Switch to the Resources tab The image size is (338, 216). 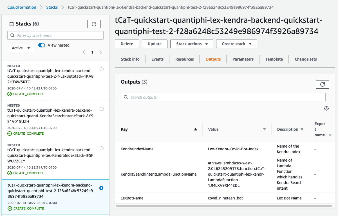point(185,59)
